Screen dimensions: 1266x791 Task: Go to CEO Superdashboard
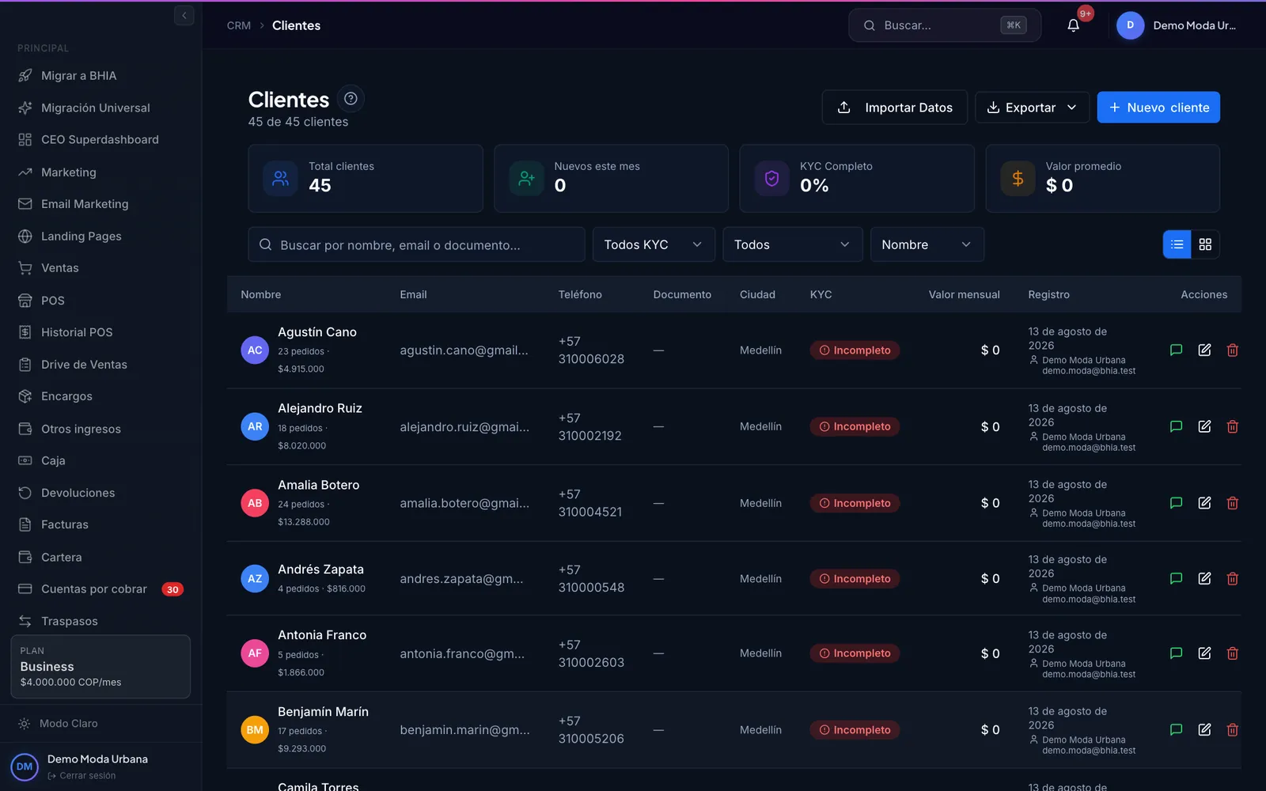click(x=100, y=140)
